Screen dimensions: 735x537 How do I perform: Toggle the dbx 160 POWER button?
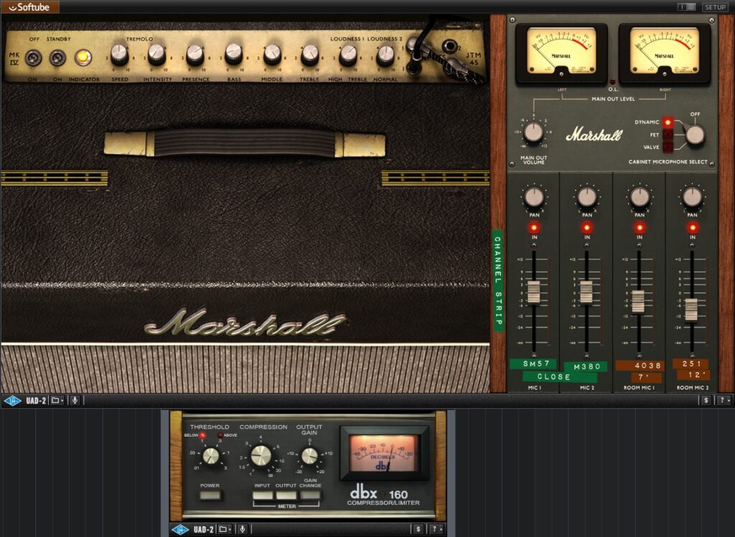(210, 495)
